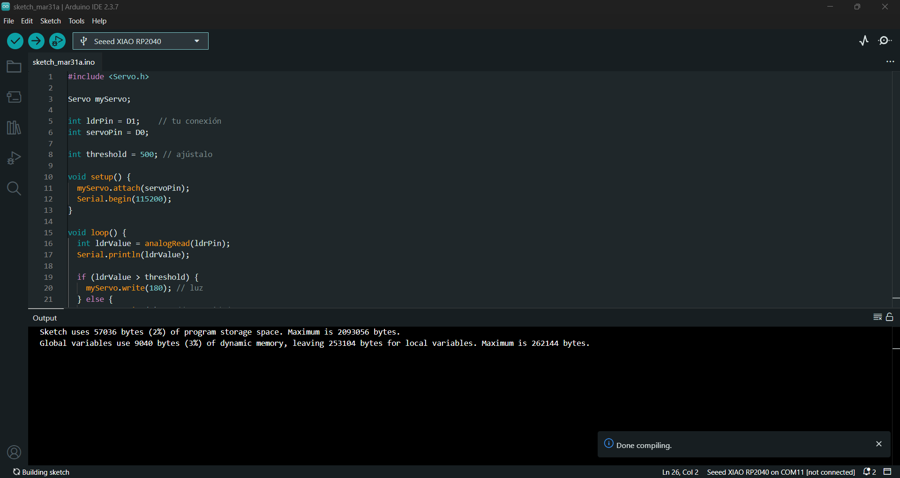
Task: Open the Sketch menu
Action: coord(51,21)
